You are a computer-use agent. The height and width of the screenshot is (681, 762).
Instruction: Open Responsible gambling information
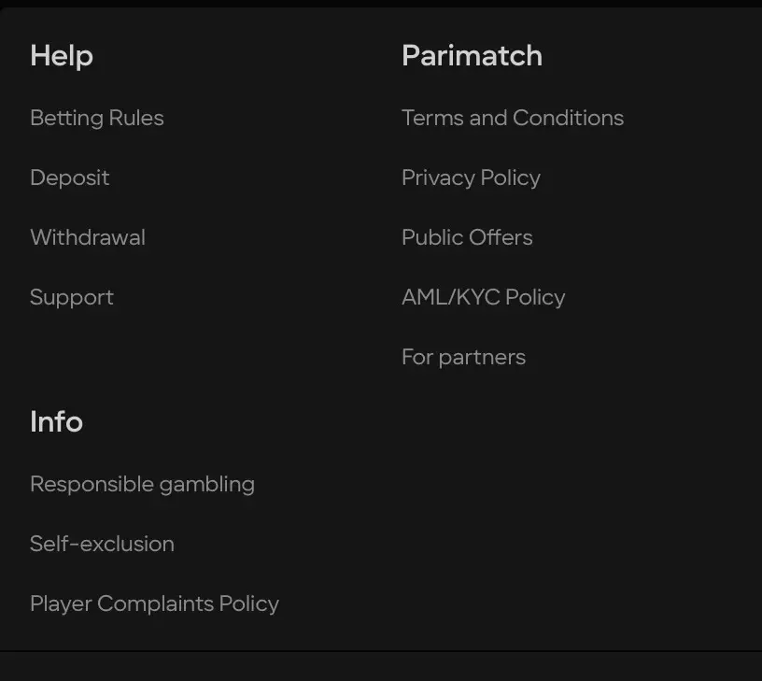click(142, 484)
